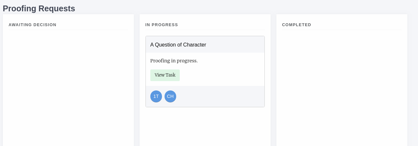Select the Awaiting Decision column header
Screen dimensions: 418x146
pos(32,25)
